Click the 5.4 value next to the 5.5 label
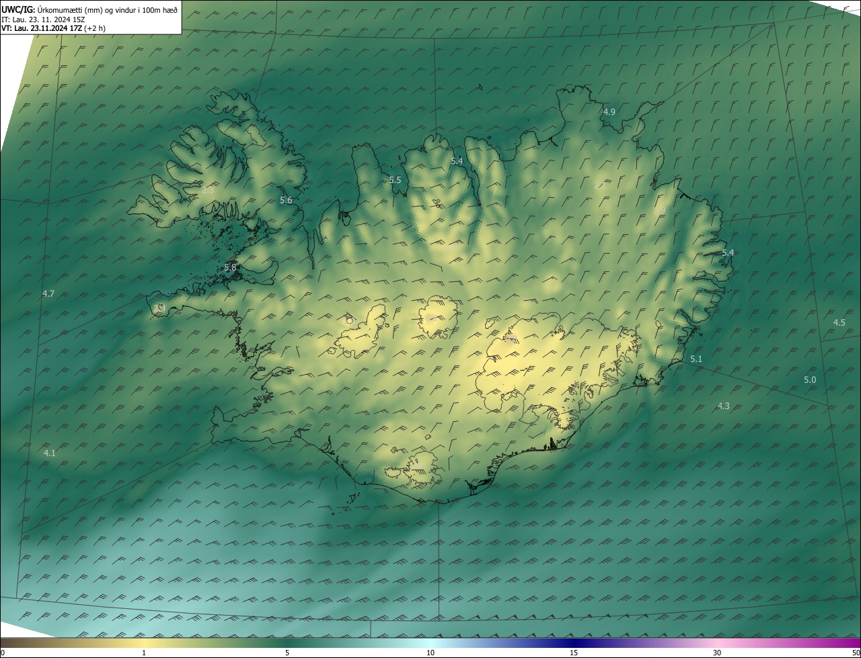The width and height of the screenshot is (861, 658). click(457, 161)
